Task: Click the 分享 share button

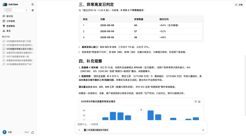Action: (239, 5)
